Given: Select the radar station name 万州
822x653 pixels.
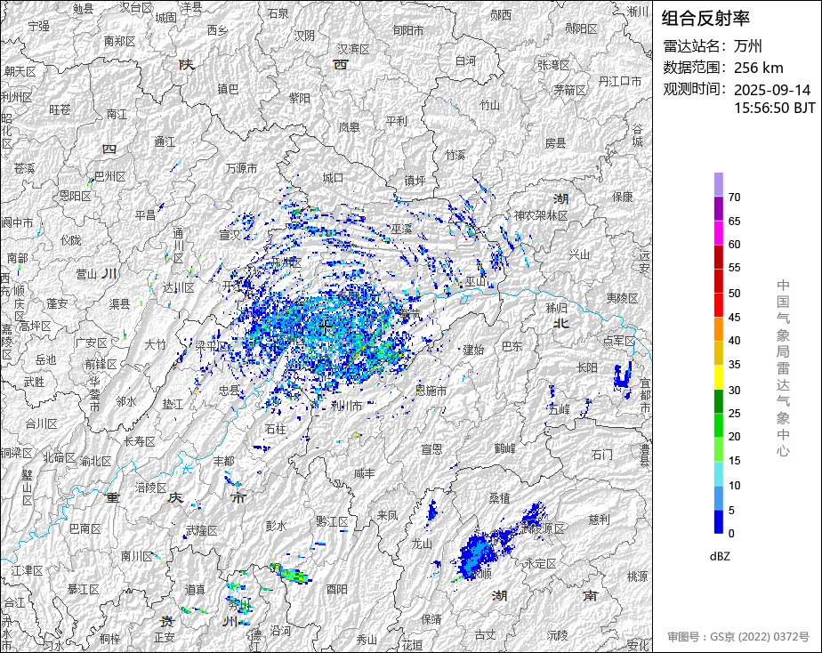Looking at the screenshot, I should coord(747,46).
